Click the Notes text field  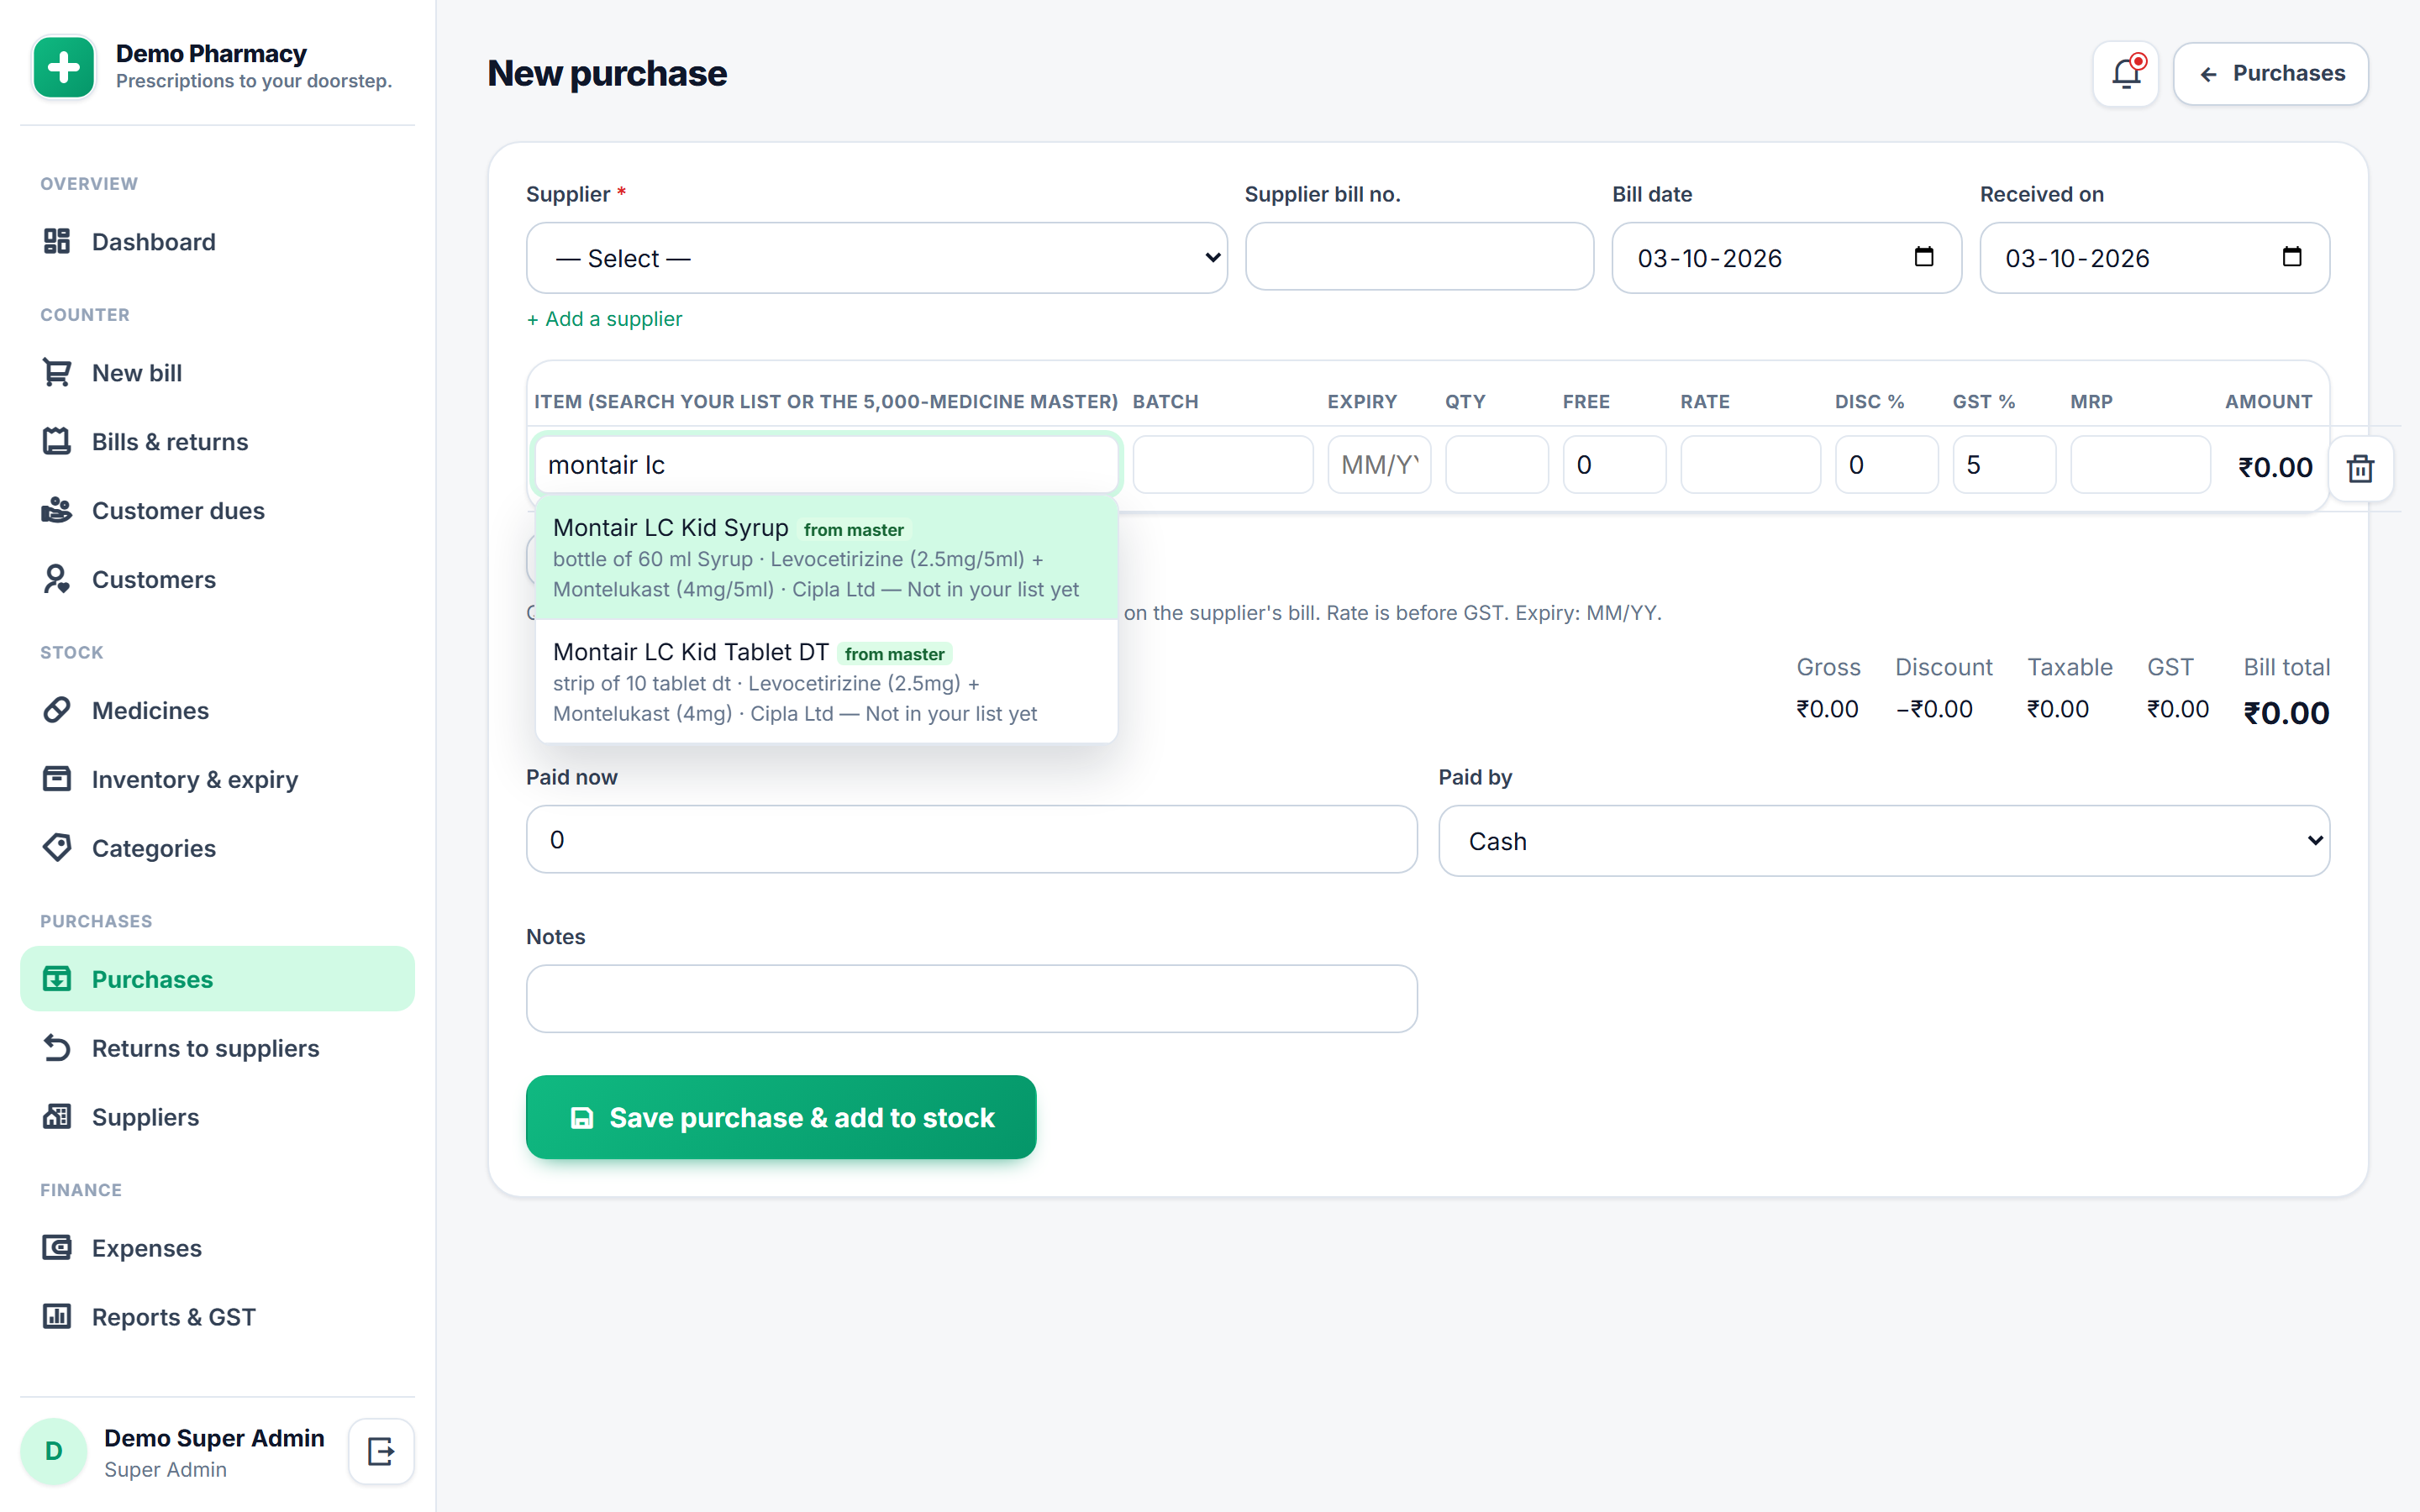click(x=971, y=998)
